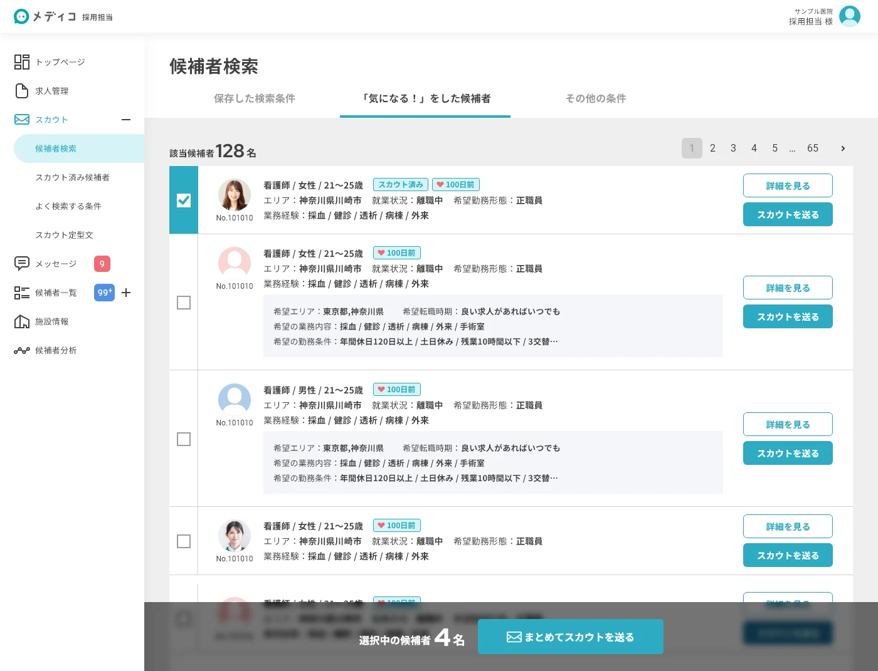Switch to その他の条件 tab
The height and width of the screenshot is (671, 878).
[596, 98]
